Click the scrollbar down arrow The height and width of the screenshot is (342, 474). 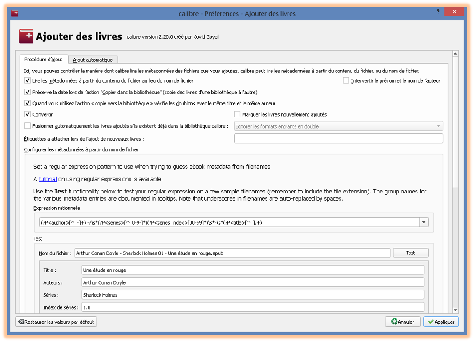pos(456,310)
